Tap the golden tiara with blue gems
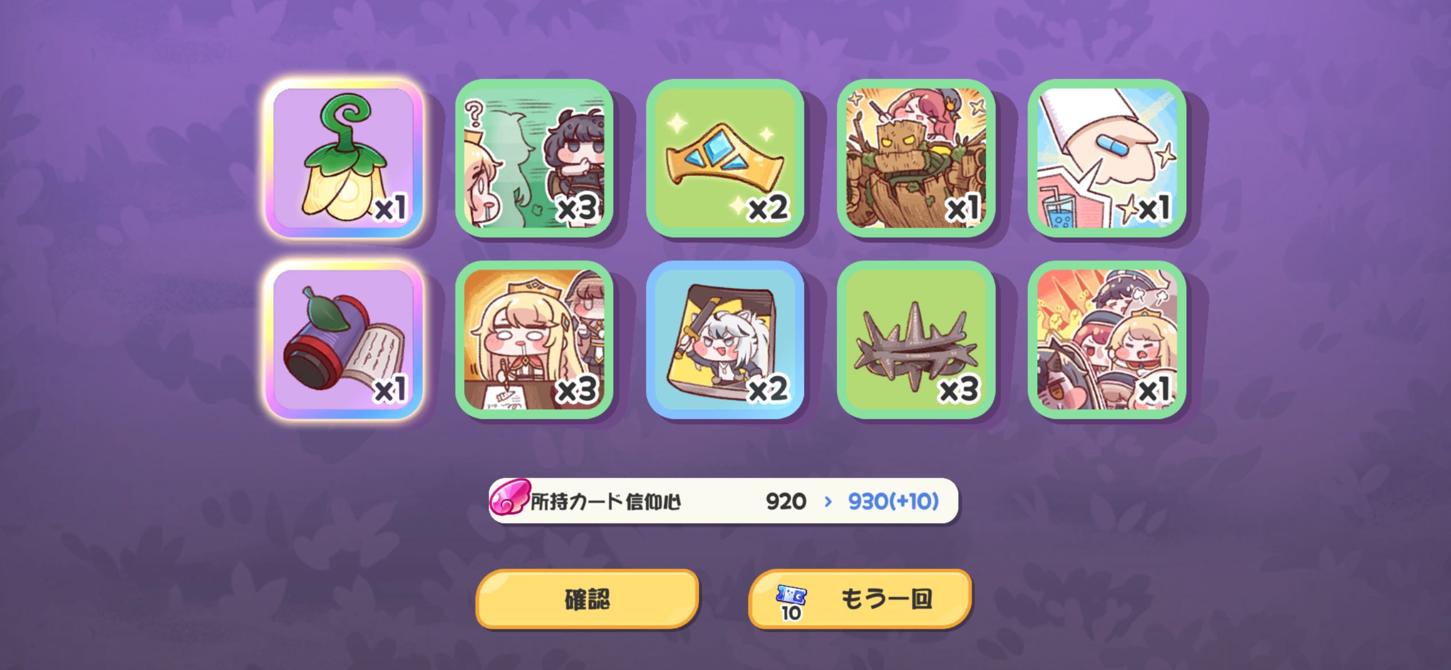Screen dimensions: 1451x670 (x=725, y=158)
